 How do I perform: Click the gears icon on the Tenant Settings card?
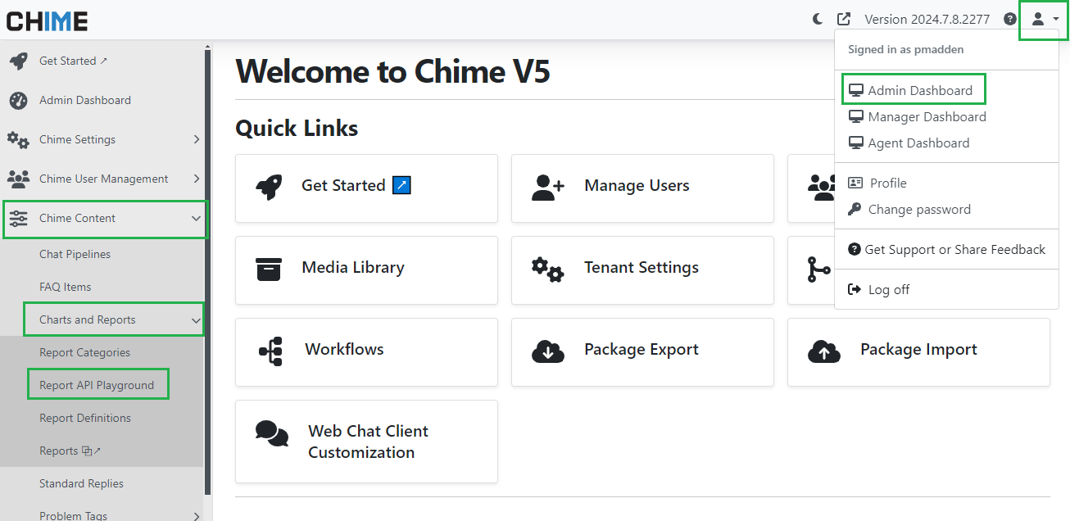(x=547, y=269)
